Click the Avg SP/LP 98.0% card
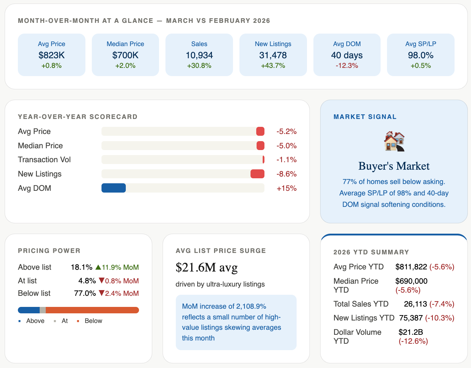This screenshot has width=471, height=368. pos(421,55)
